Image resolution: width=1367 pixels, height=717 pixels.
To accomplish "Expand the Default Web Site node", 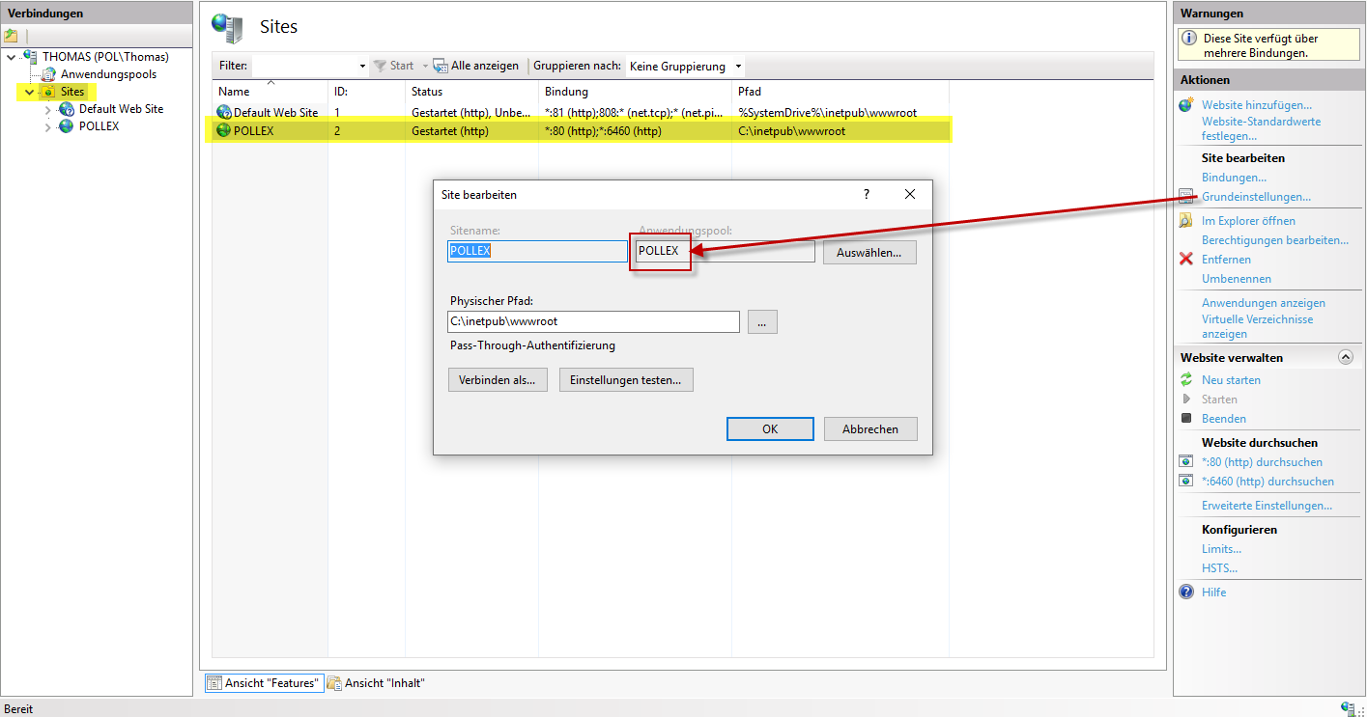I will tap(47, 110).
